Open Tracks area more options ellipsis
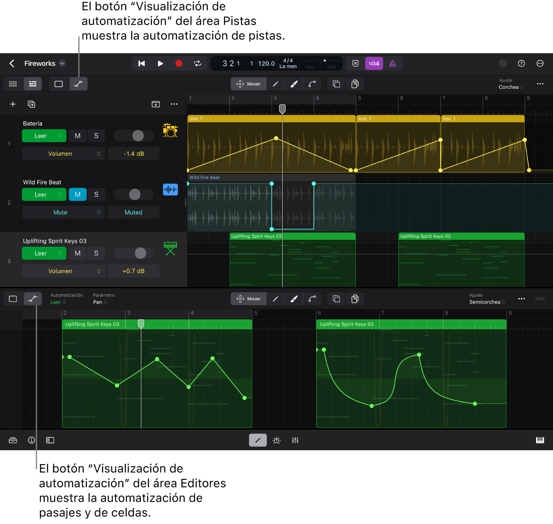 tap(540, 84)
